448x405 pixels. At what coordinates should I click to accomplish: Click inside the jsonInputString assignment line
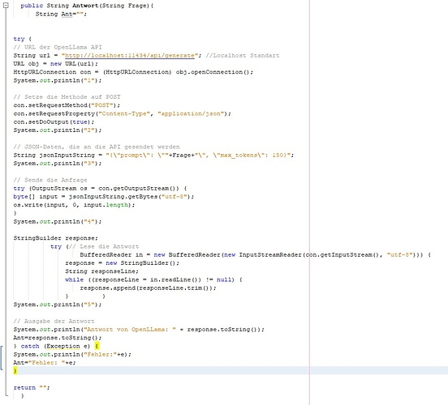tap(153, 156)
